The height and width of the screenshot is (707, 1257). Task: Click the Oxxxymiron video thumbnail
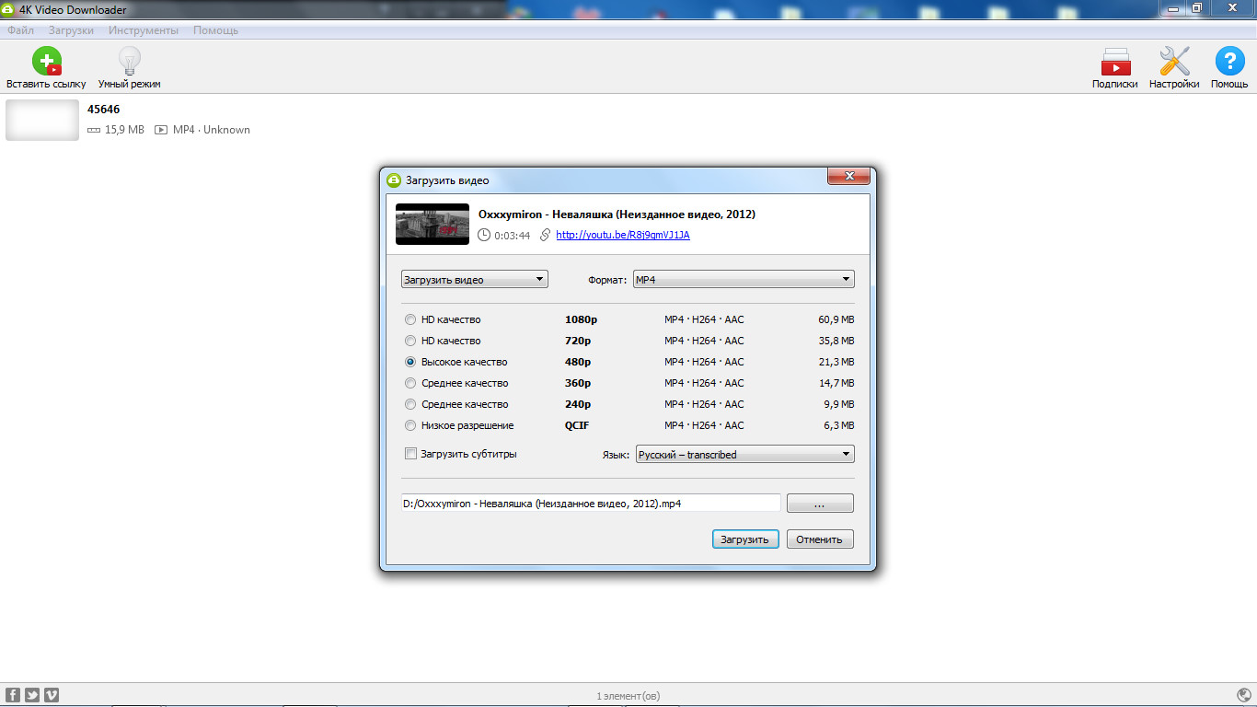click(432, 224)
